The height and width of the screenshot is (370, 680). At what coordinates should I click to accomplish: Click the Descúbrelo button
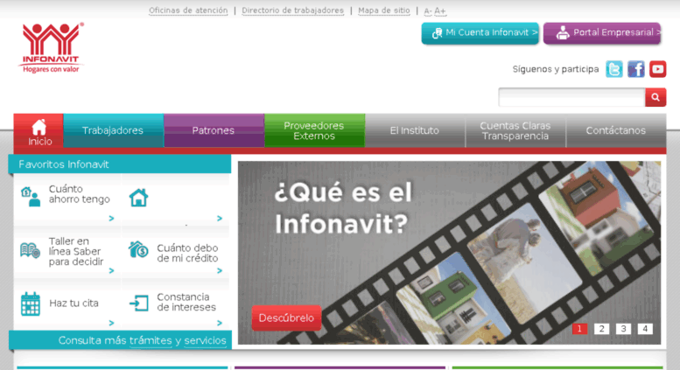(286, 318)
